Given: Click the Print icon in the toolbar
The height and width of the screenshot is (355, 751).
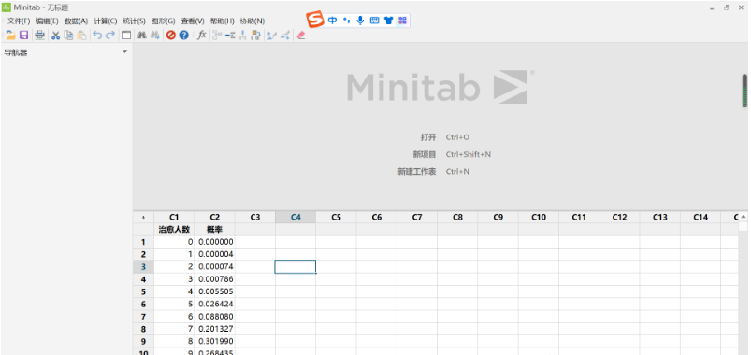Looking at the screenshot, I should pyautogui.click(x=40, y=35).
